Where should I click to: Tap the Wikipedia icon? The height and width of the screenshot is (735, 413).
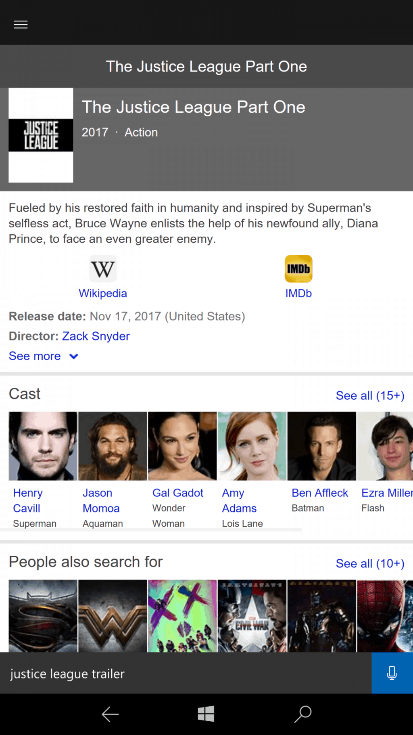103,269
